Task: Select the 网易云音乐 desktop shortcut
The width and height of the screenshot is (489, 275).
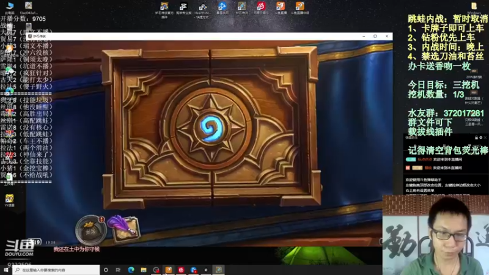Action: [261, 9]
